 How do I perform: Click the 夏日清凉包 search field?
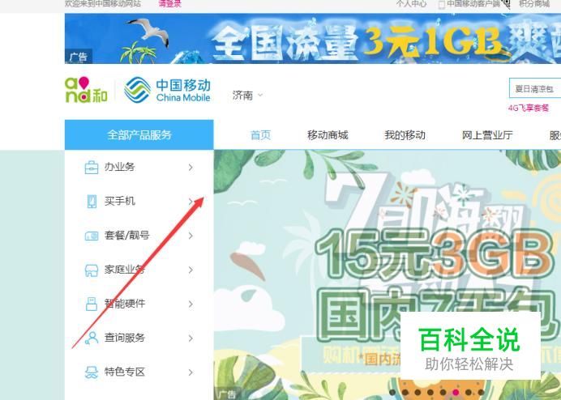[535, 88]
